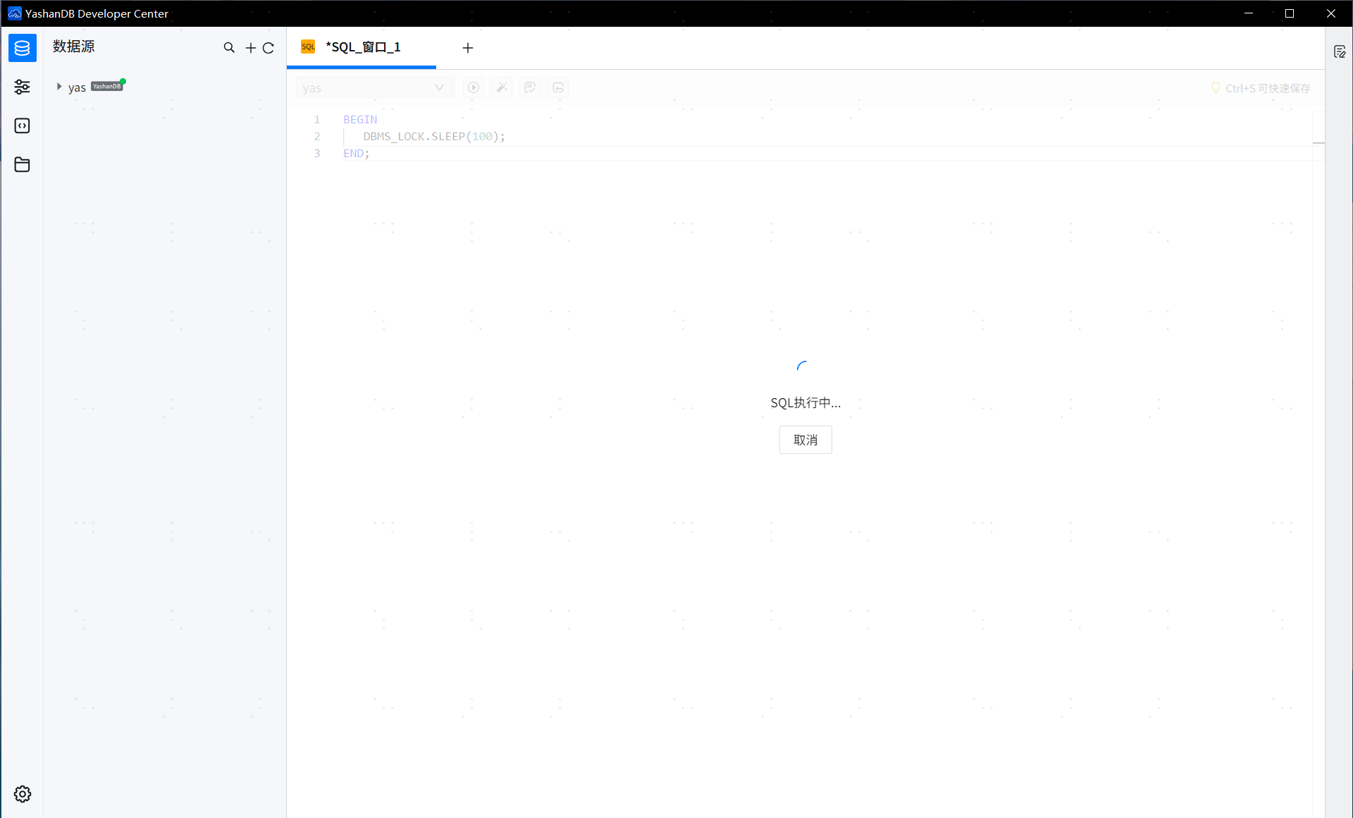This screenshot has width=1353, height=818.
Task: Add a new SQL window tab
Action: tap(468, 48)
